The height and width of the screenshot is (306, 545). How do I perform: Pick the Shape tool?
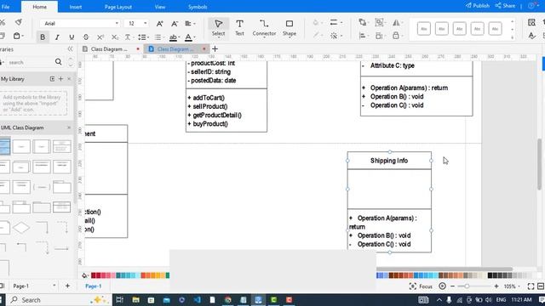pyautogui.click(x=290, y=28)
